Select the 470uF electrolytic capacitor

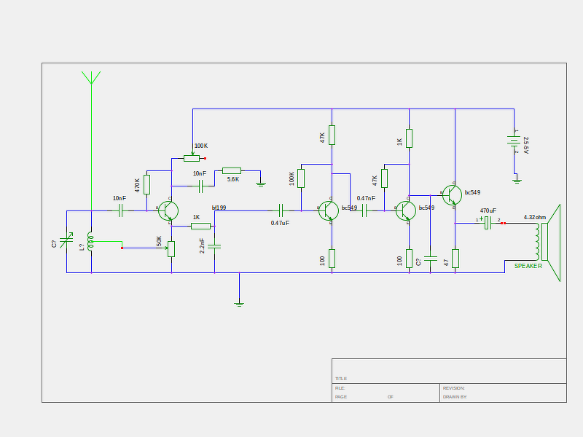(488, 223)
